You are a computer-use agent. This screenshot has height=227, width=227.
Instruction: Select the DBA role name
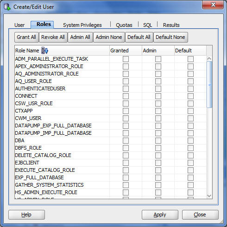[x=19, y=140]
